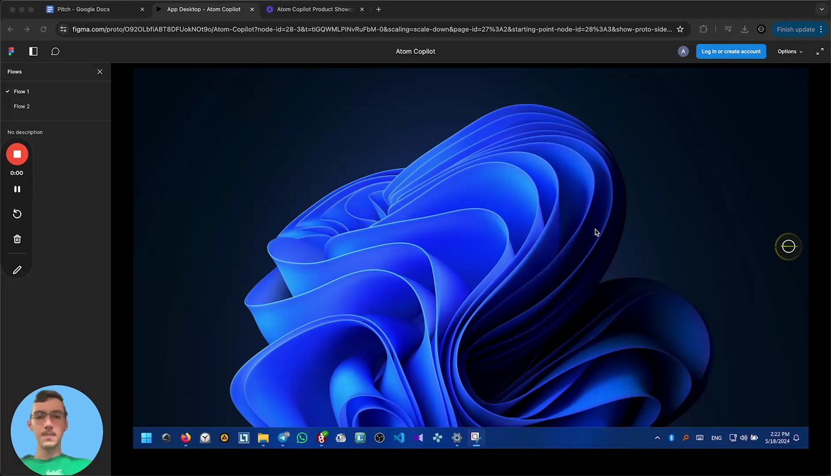Screen dimensions: 831x476
Task: Open OBS Studio icon in prototype taskbar
Action: click(x=380, y=438)
